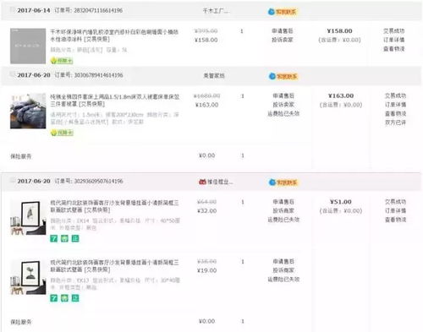This screenshot has width=423, height=332.
Task: Open the gray paint product thumbnail
Action: click(28, 46)
